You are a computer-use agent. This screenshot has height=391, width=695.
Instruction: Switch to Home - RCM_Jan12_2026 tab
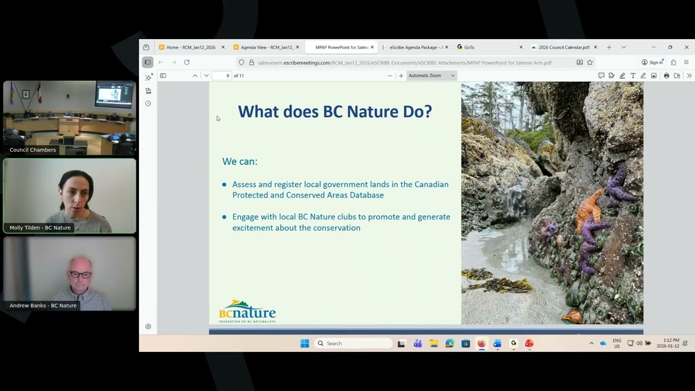191,47
